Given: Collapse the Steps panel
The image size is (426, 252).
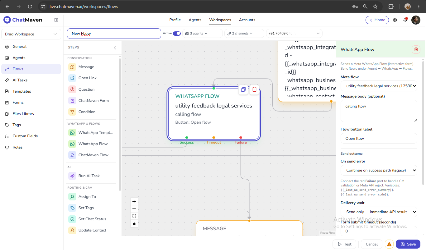Looking at the screenshot, I should point(115,48).
